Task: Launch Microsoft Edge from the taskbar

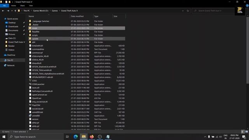Action: [75, 136]
